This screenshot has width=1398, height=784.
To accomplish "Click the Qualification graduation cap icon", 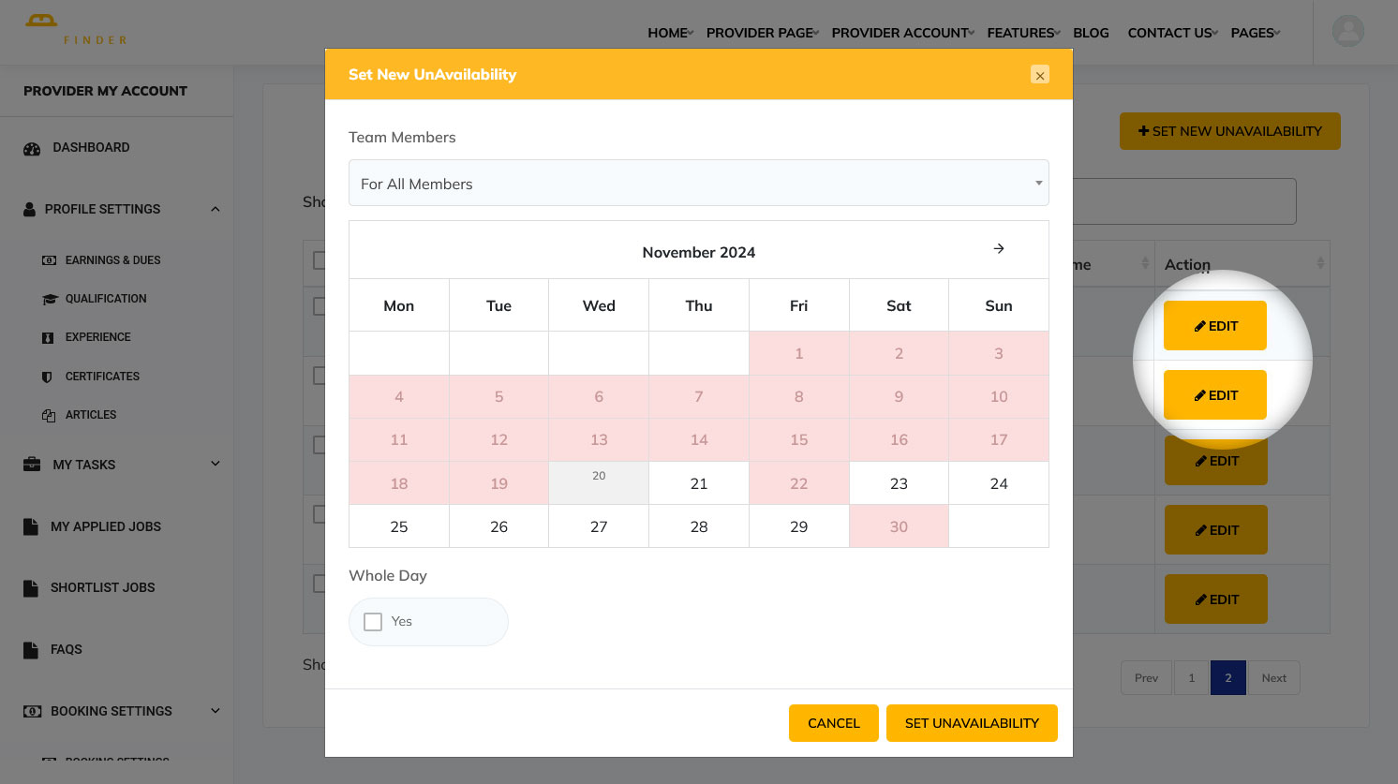I will [49, 299].
